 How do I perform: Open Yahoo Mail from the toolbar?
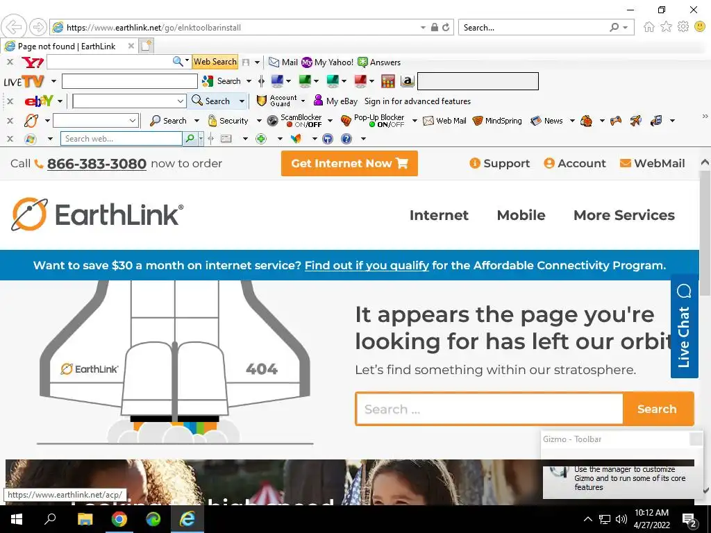(283, 62)
